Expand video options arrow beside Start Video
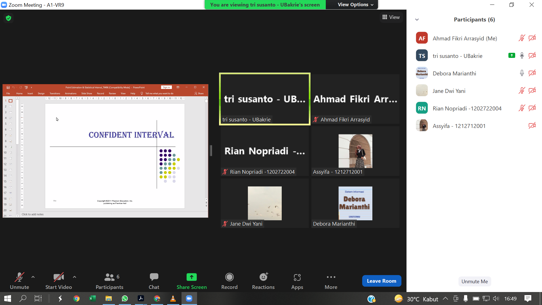Viewport: 542px width, 305px height. coord(75,277)
